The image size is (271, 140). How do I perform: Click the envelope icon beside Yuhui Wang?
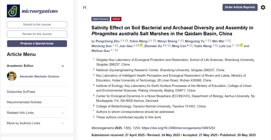coord(155,41)
